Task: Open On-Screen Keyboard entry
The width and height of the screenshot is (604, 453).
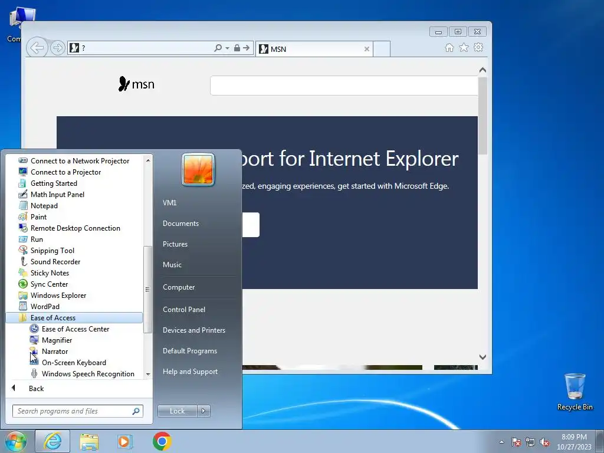Action: (74, 363)
